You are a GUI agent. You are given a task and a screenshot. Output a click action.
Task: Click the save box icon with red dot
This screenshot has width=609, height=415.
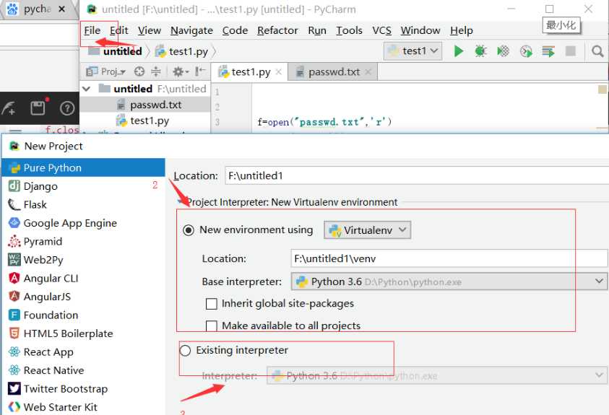(x=39, y=107)
